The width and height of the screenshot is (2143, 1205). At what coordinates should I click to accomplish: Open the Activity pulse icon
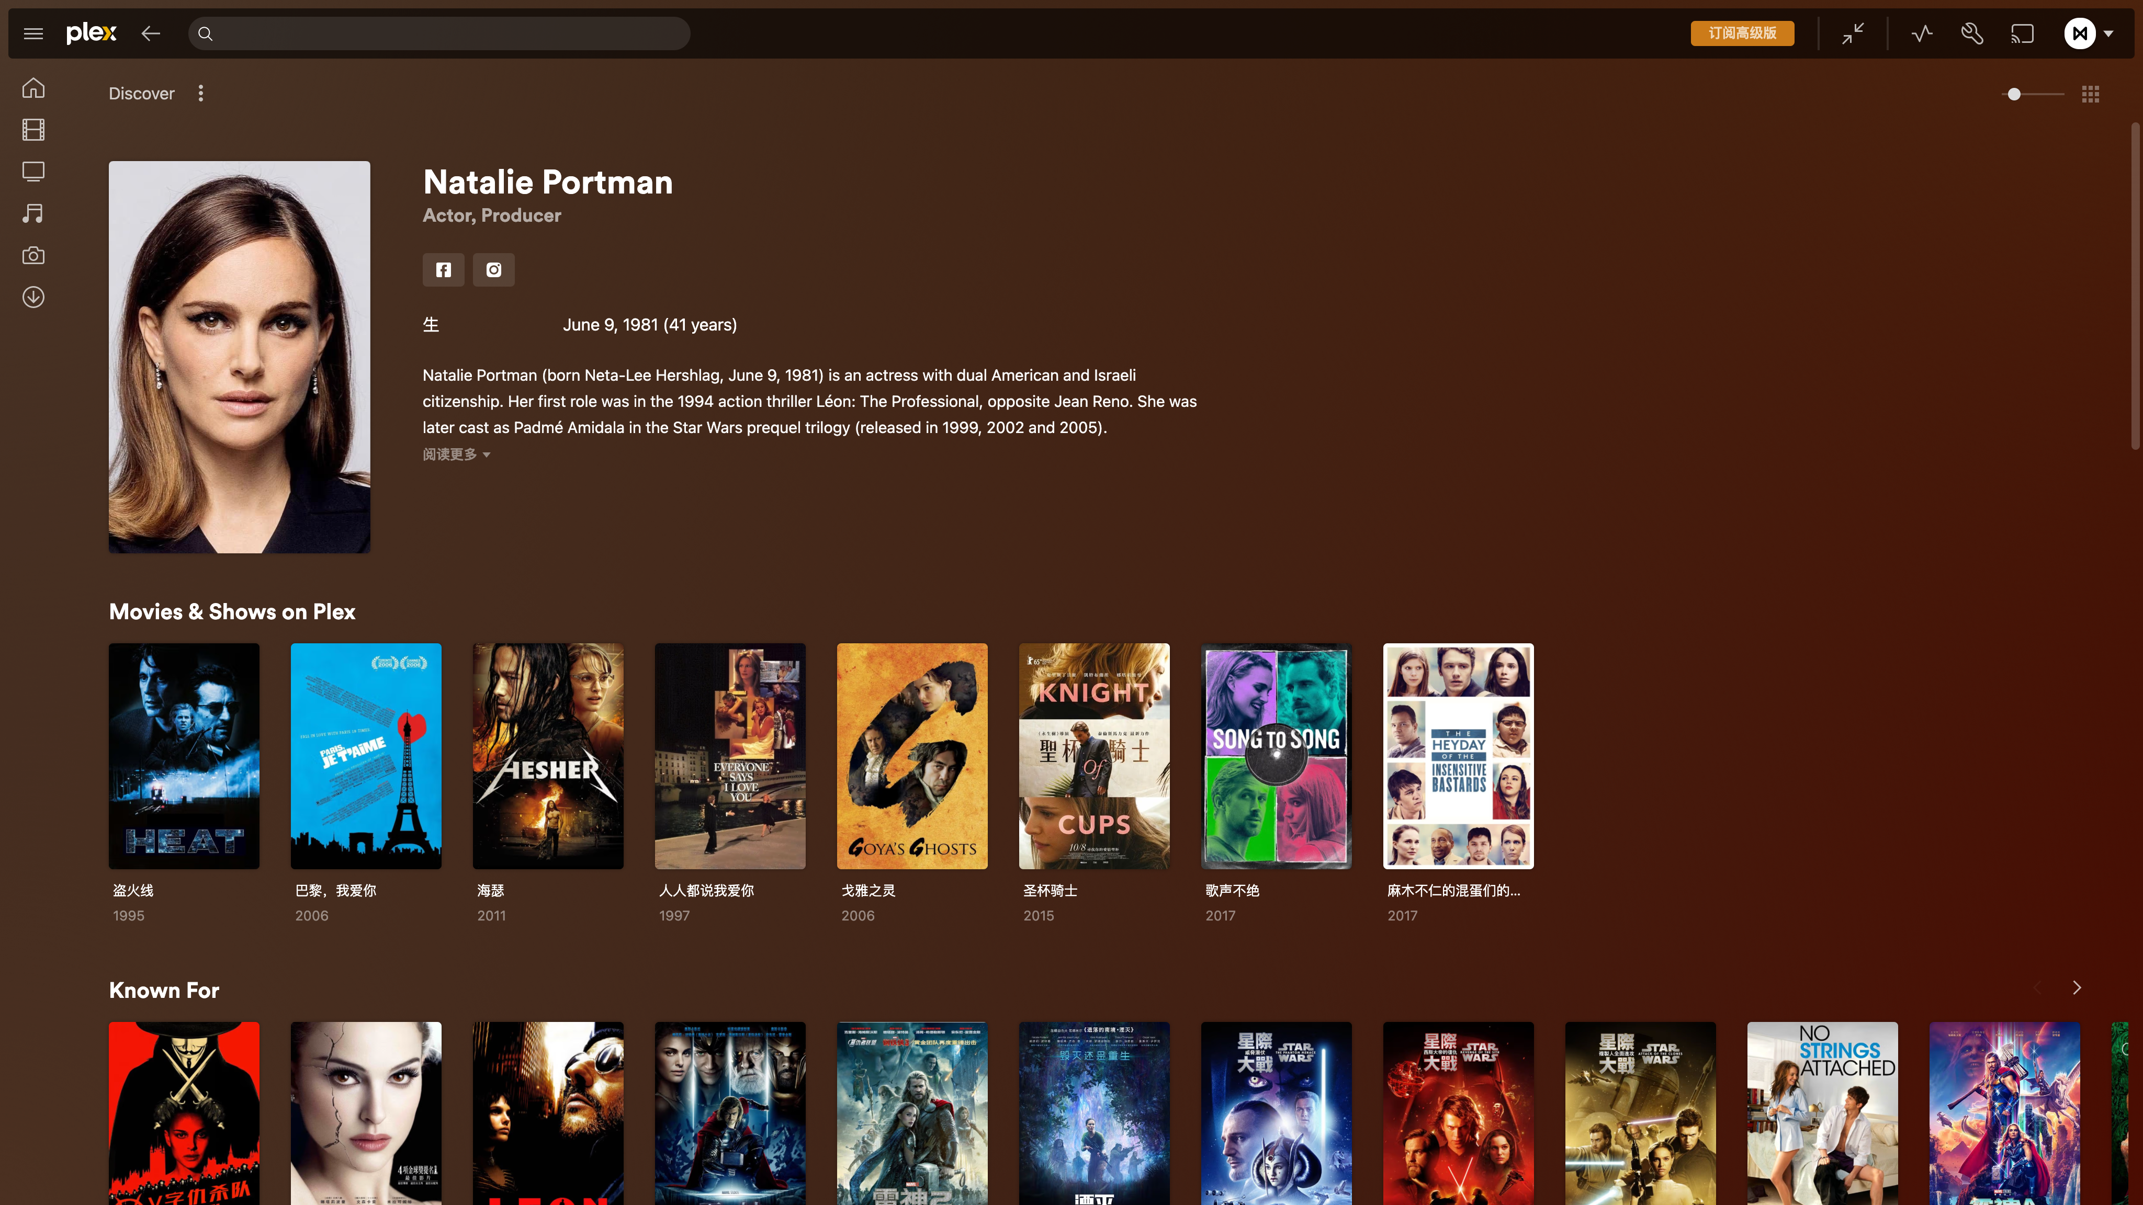click(x=1922, y=34)
